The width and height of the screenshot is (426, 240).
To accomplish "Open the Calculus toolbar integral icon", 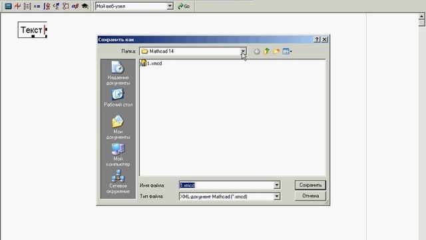I will point(47,6).
